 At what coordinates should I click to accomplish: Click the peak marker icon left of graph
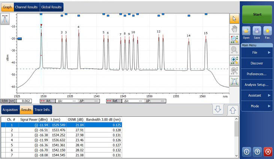[5, 18]
